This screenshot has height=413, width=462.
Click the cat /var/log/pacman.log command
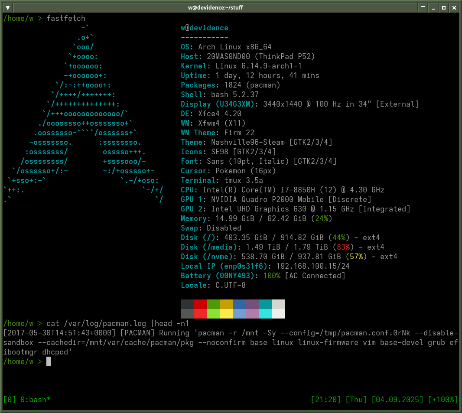[117, 323]
